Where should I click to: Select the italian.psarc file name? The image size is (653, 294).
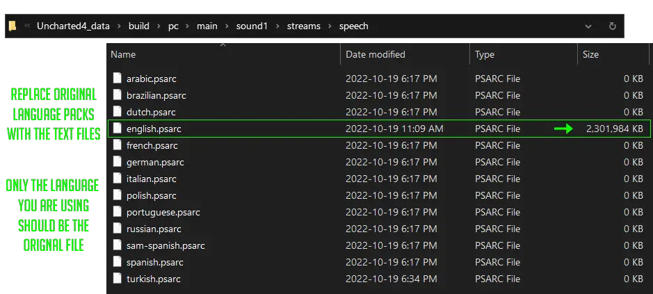coord(151,179)
